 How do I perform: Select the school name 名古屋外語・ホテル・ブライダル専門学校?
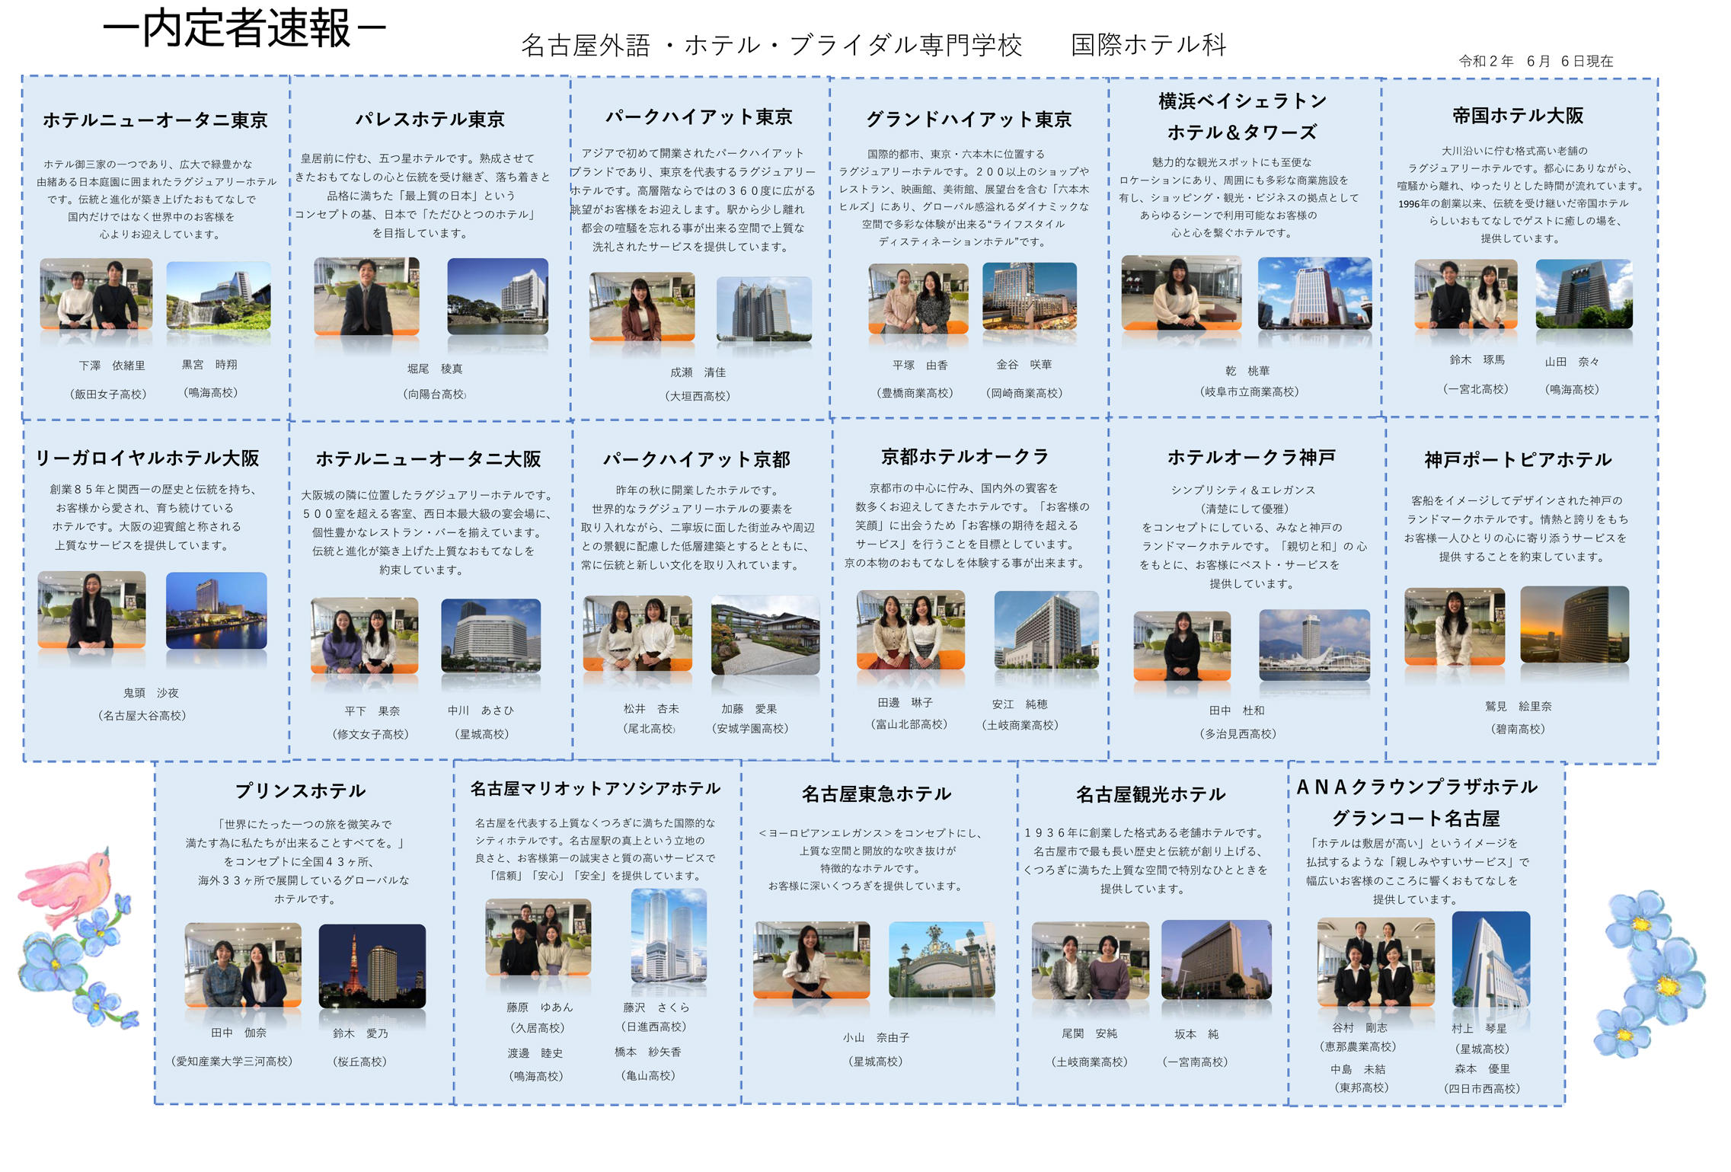(771, 46)
